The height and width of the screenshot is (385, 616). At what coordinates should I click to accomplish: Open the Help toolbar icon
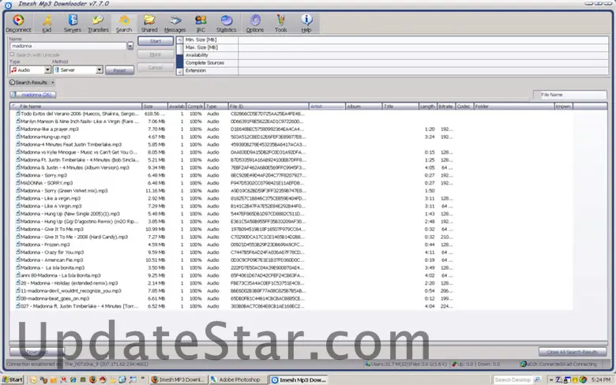coord(306,23)
